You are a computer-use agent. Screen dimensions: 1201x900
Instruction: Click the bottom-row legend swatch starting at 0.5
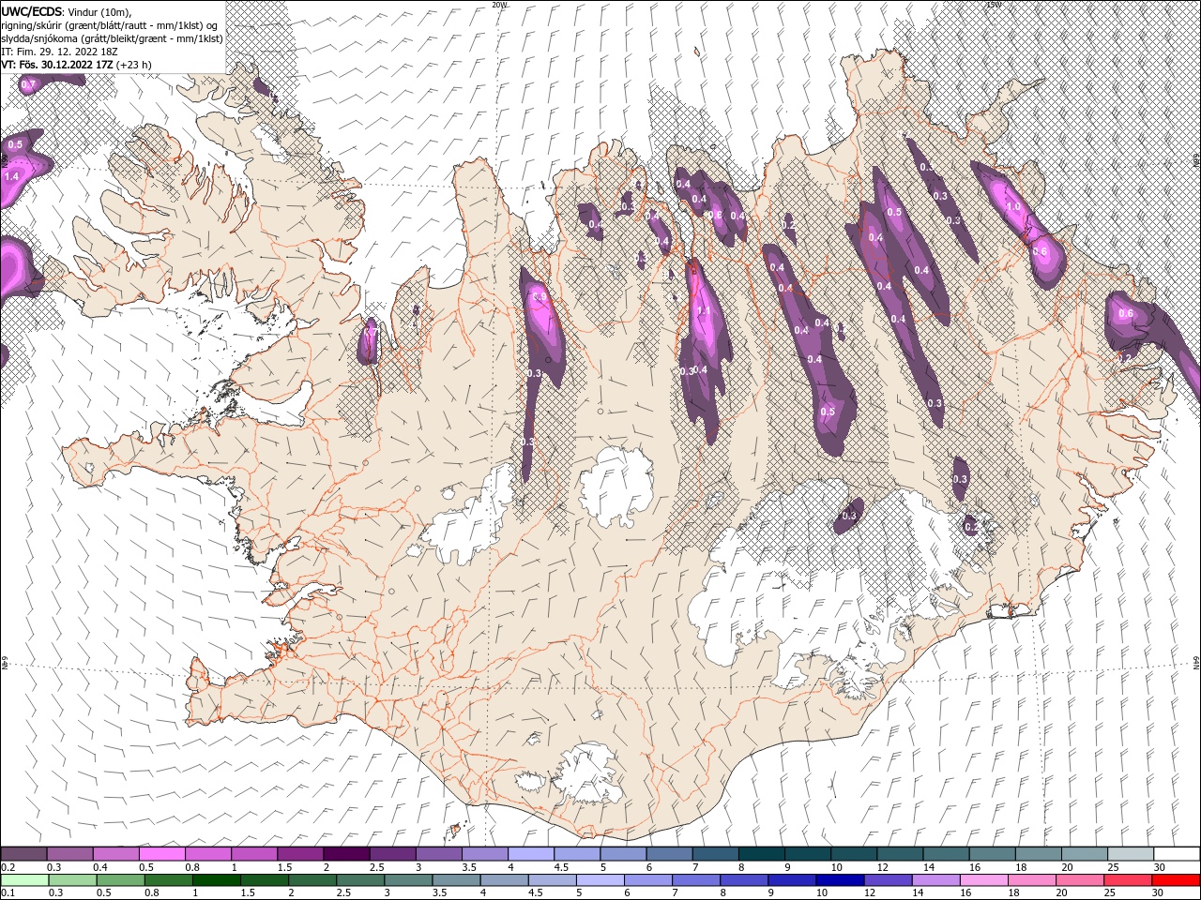pos(120,879)
